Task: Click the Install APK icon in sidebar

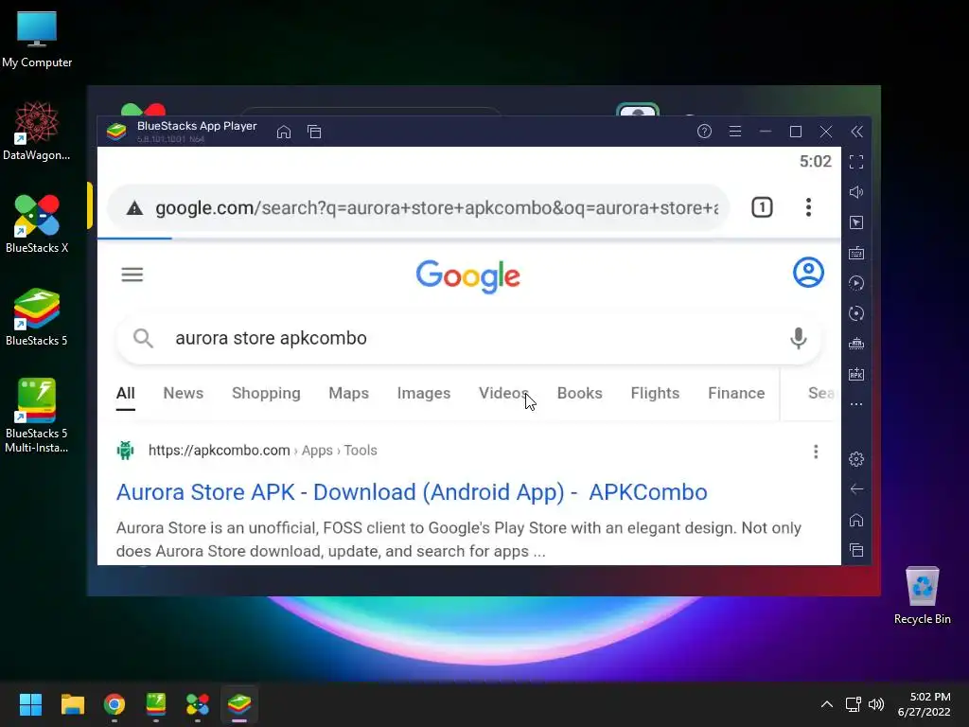Action: [x=856, y=374]
